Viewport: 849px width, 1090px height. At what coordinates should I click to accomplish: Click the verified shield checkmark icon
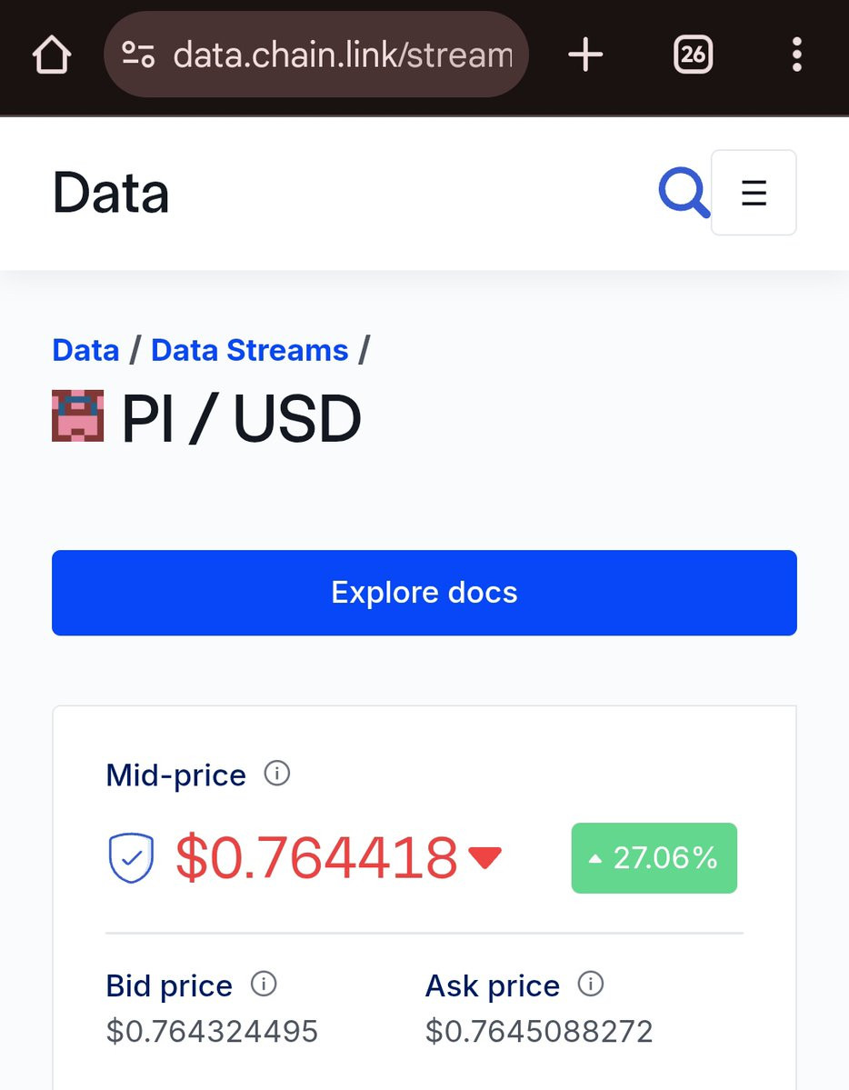pyautogui.click(x=131, y=858)
